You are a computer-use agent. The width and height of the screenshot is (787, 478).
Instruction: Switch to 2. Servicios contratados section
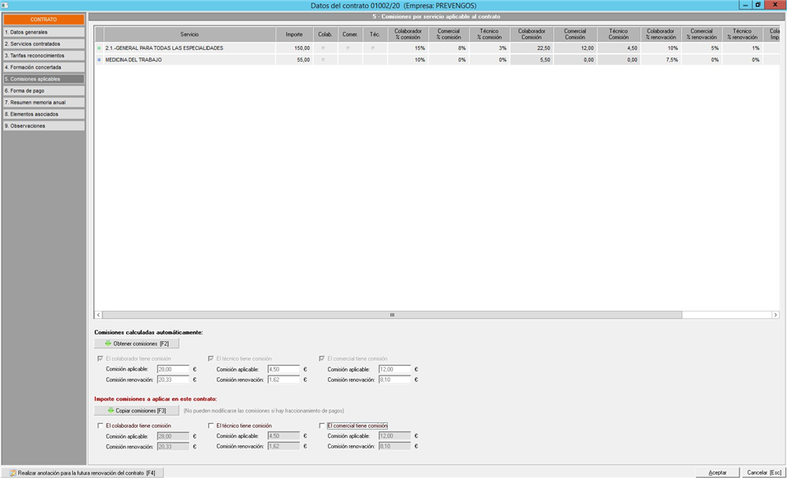(43, 43)
